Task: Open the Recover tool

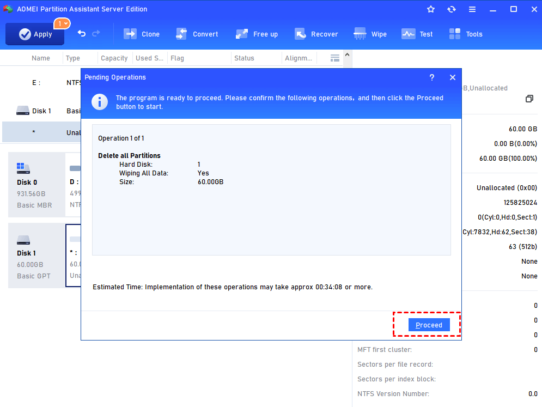Action: tap(316, 34)
